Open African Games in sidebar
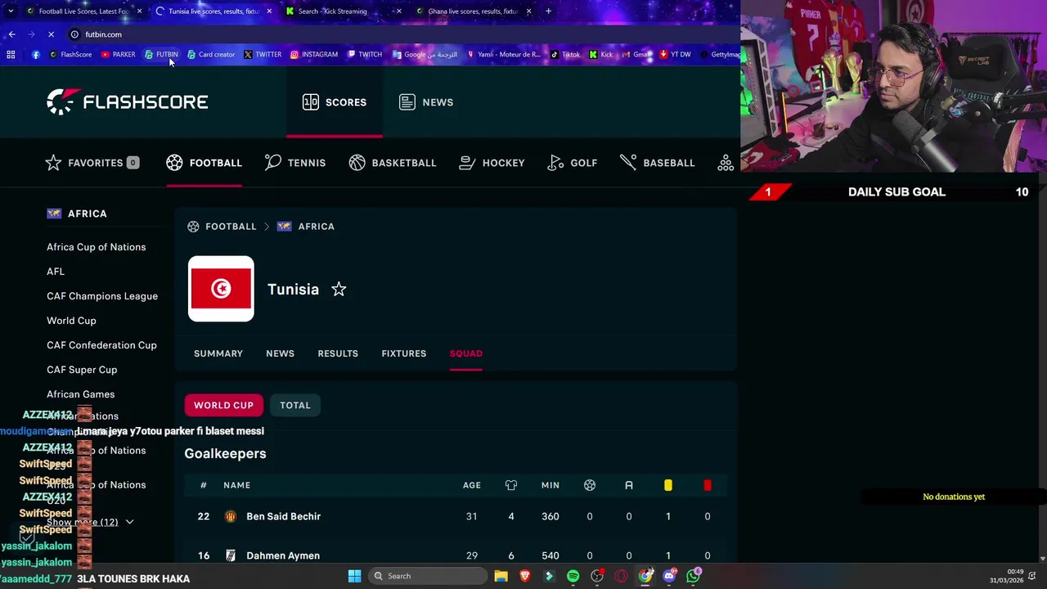This screenshot has height=589, width=1047. click(80, 394)
